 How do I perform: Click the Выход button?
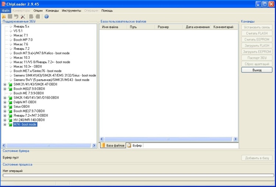tap(257, 70)
